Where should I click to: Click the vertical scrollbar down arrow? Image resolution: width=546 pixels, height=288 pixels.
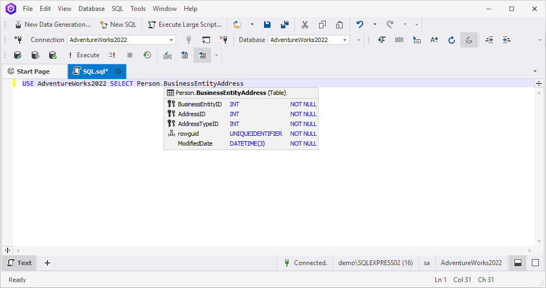(x=539, y=241)
